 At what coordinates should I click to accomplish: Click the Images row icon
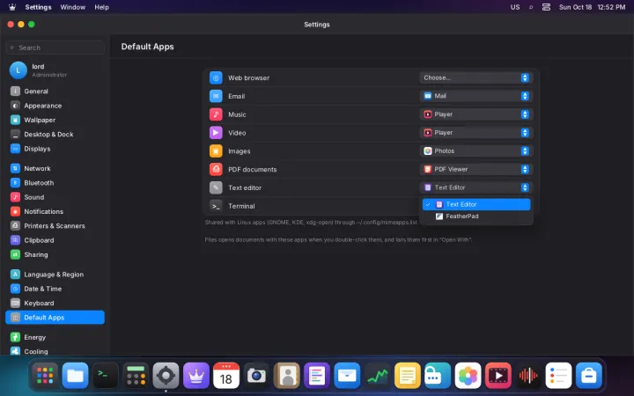(216, 151)
